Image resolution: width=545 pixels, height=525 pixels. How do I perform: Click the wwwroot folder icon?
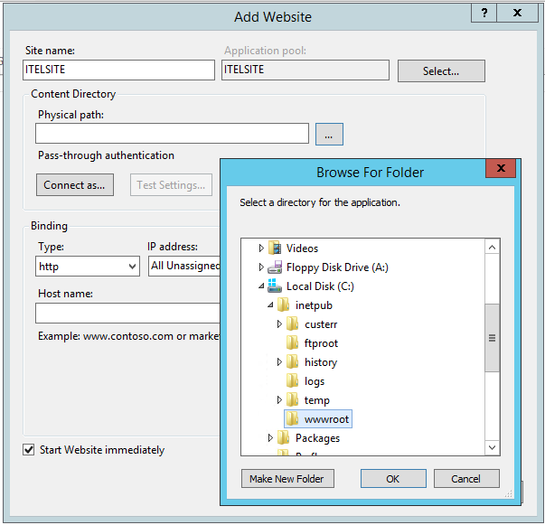pos(292,418)
